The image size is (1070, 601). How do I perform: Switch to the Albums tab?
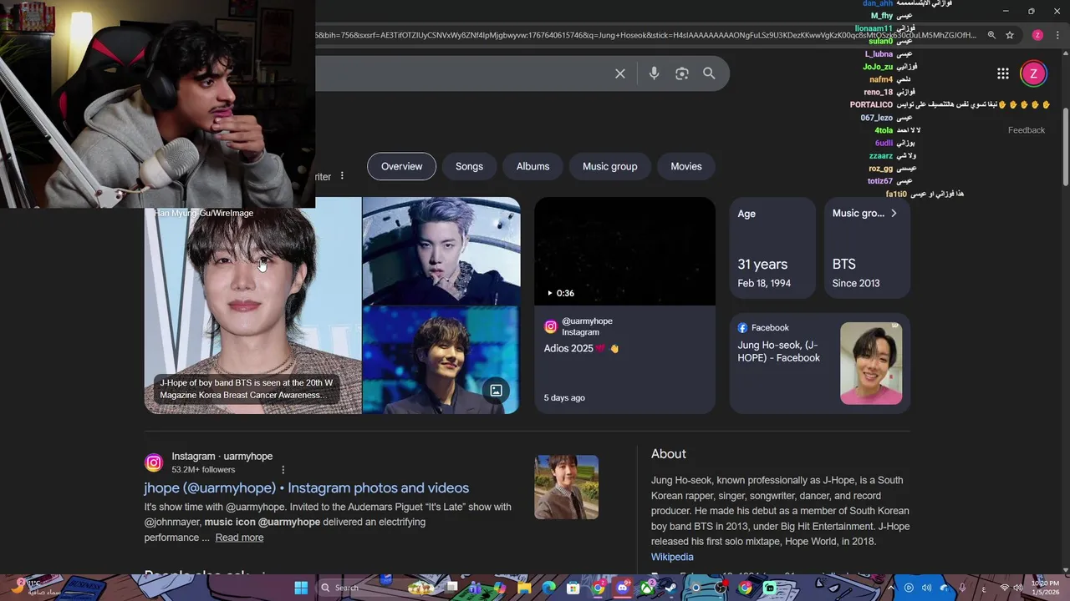click(x=532, y=166)
